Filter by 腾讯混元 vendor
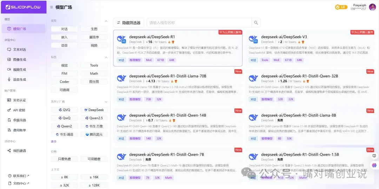The height and width of the screenshot is (189, 379). point(94,134)
